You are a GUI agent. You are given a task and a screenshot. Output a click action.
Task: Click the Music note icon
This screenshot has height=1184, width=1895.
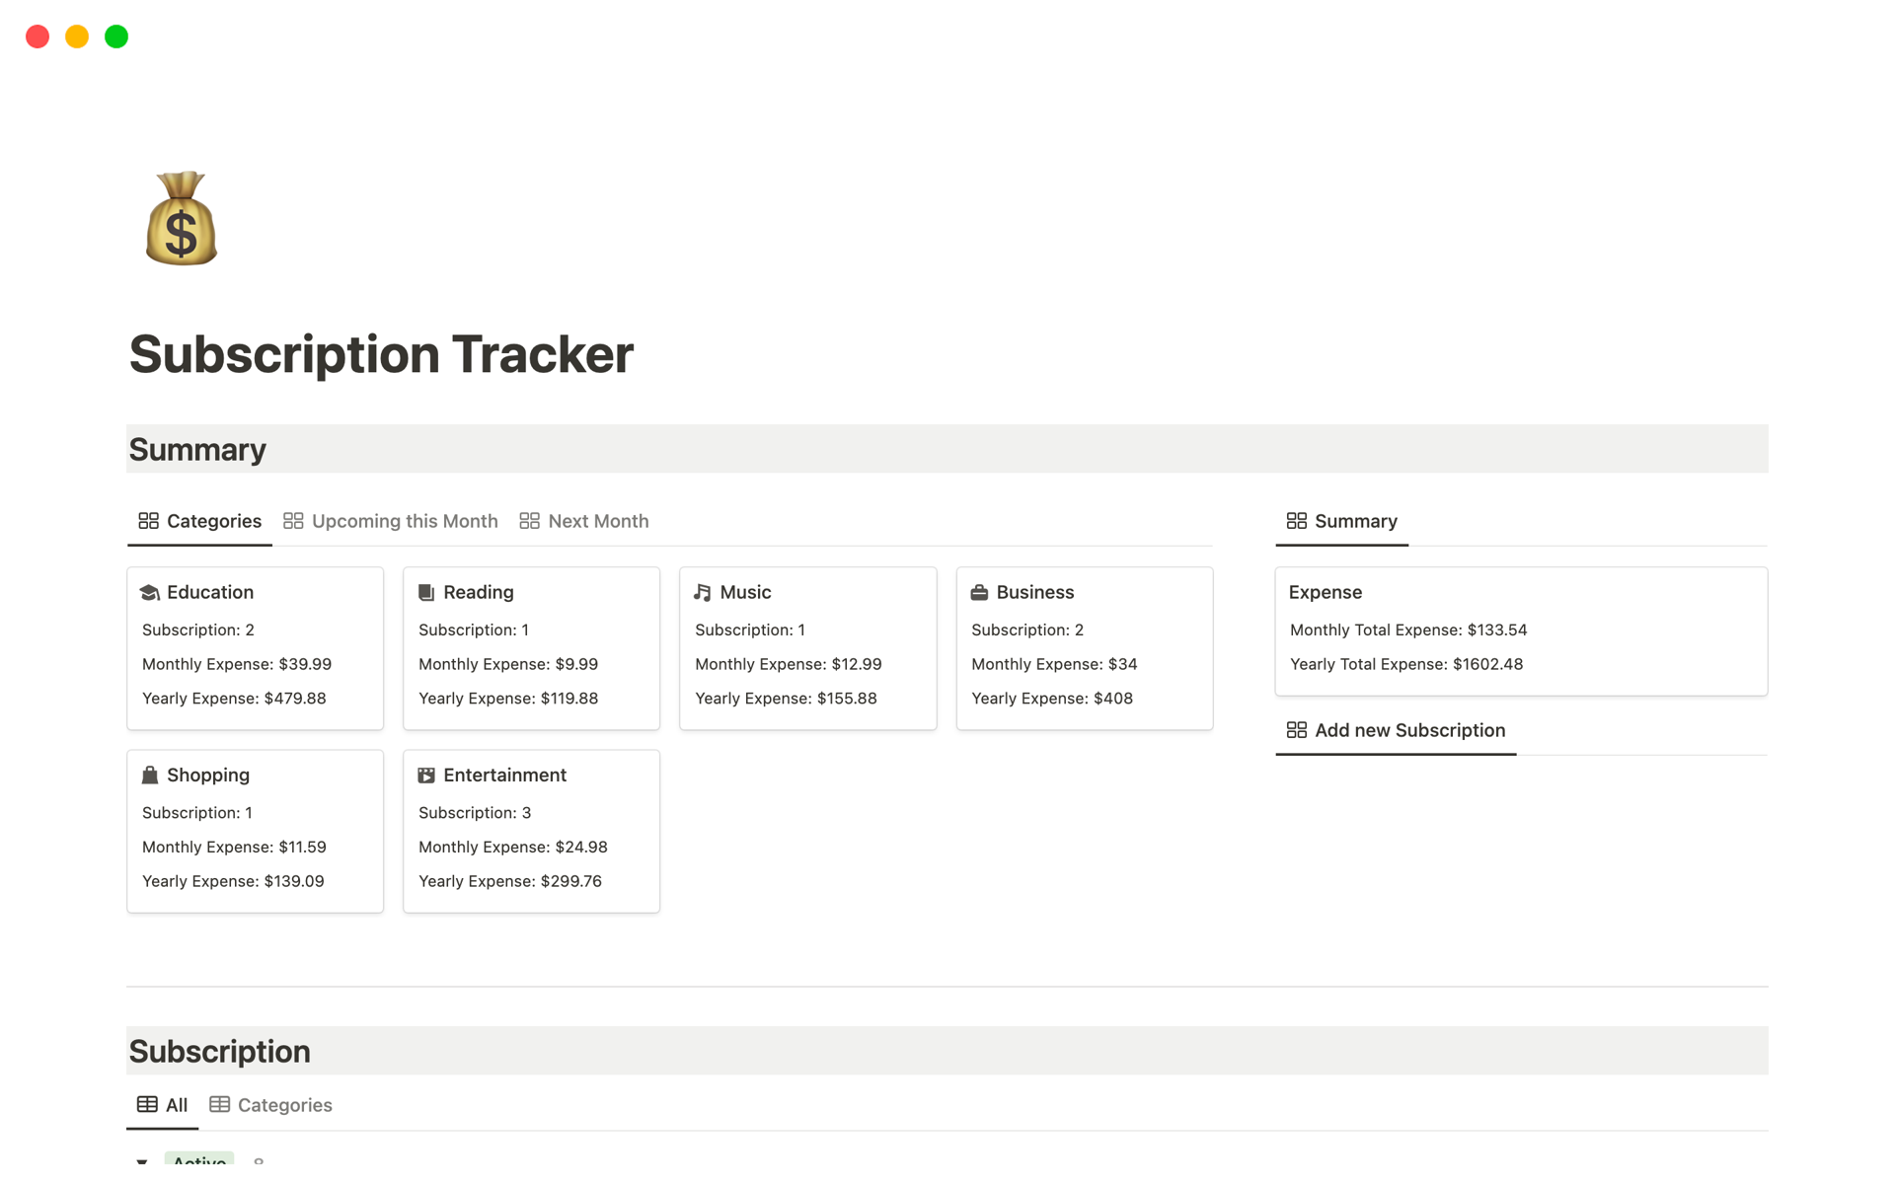coord(703,592)
